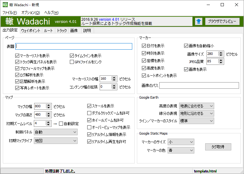Increase マップの高さ with up arrow

(48, 113)
